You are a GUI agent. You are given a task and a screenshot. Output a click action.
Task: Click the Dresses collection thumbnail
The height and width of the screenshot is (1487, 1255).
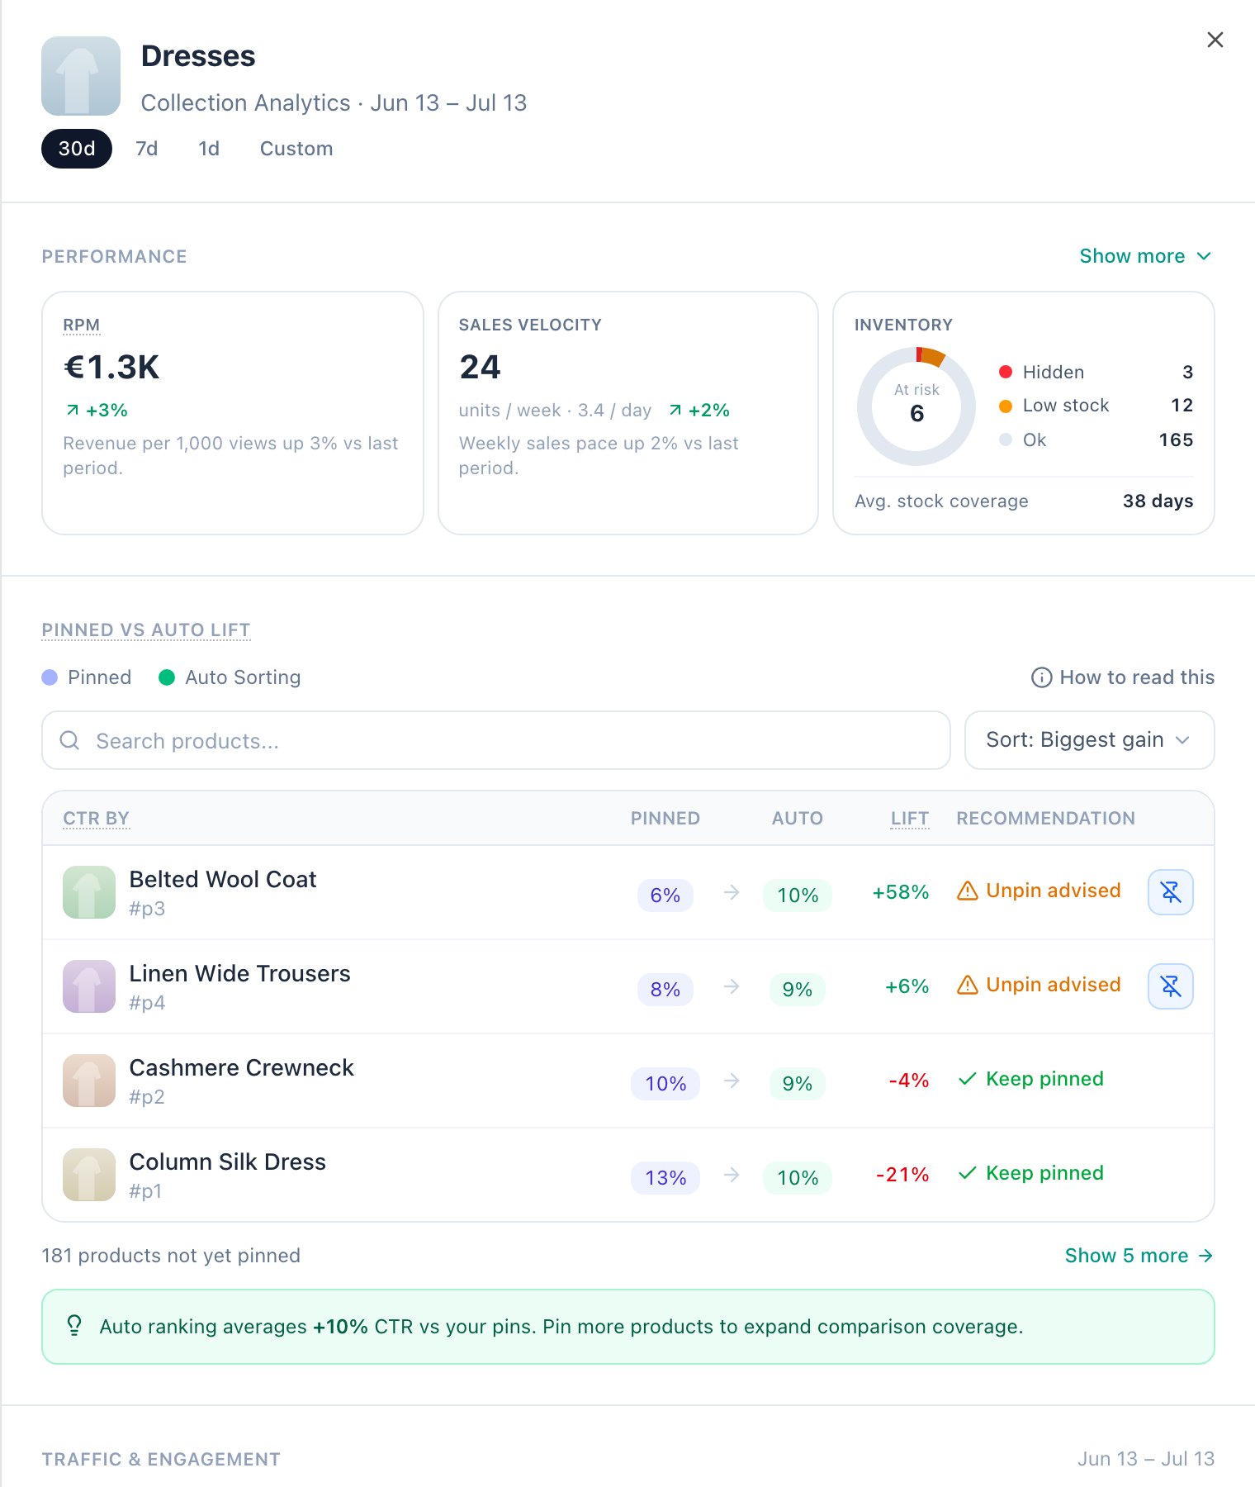coord(81,76)
